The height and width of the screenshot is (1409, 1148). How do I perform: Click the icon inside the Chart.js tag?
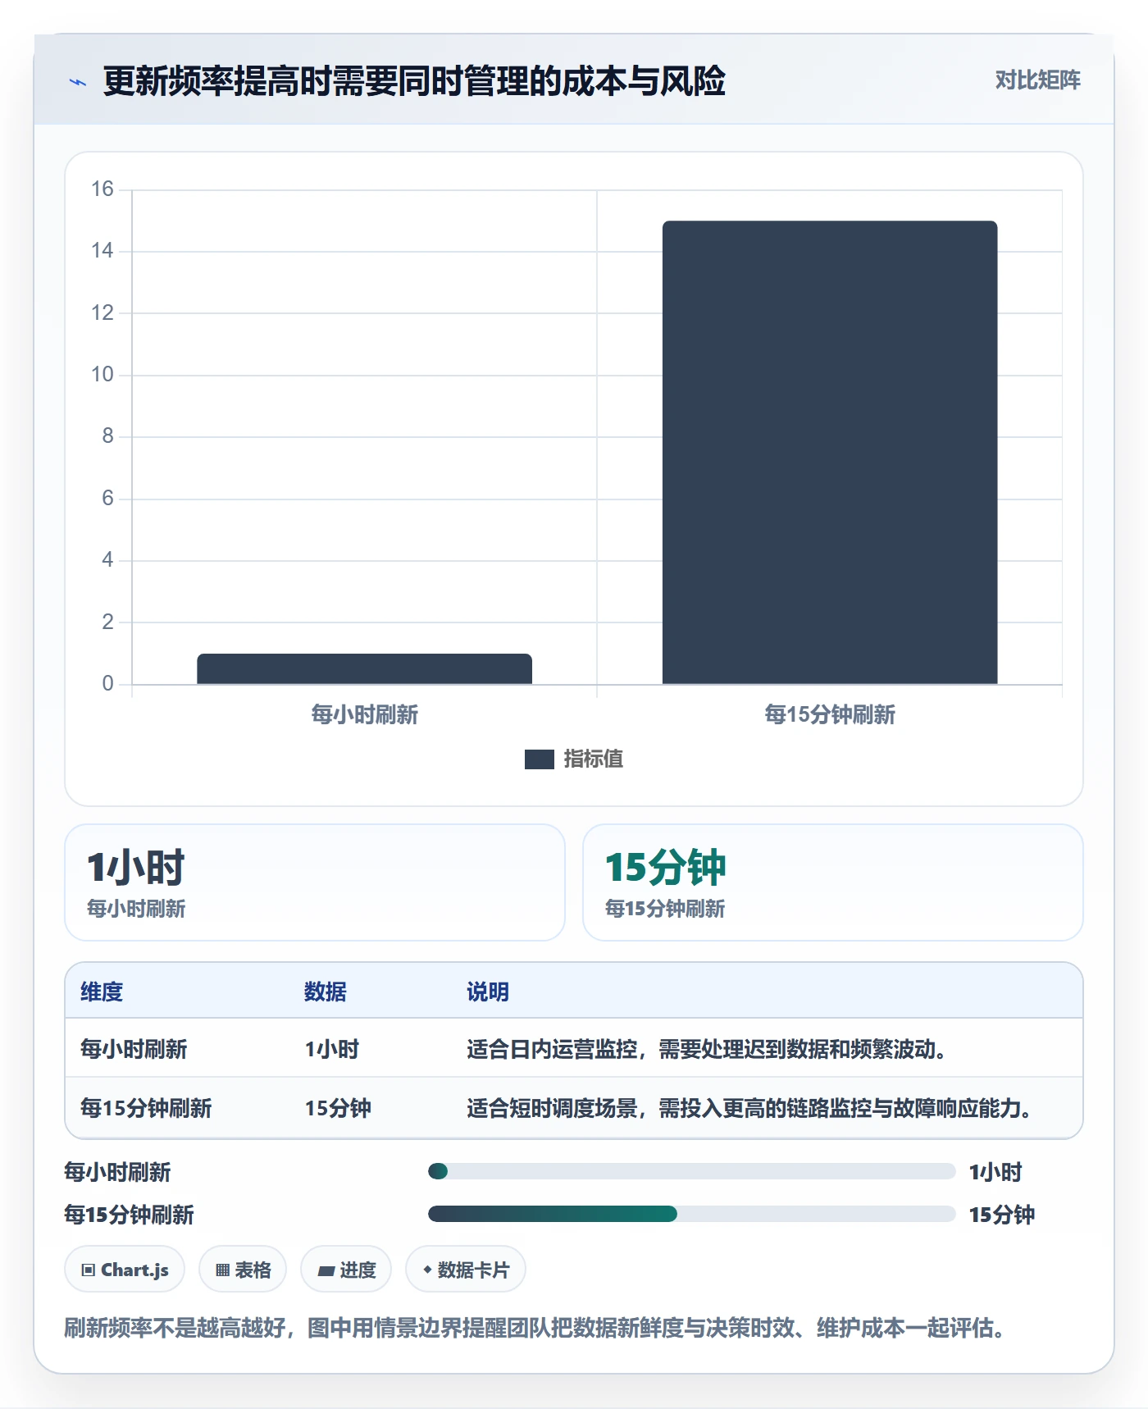(x=89, y=1270)
